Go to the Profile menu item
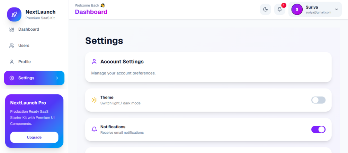348x153 pixels. (x=34, y=62)
